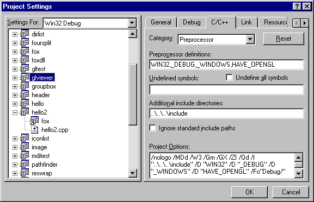Click the hello2.cpp file icon

[x=34, y=130]
